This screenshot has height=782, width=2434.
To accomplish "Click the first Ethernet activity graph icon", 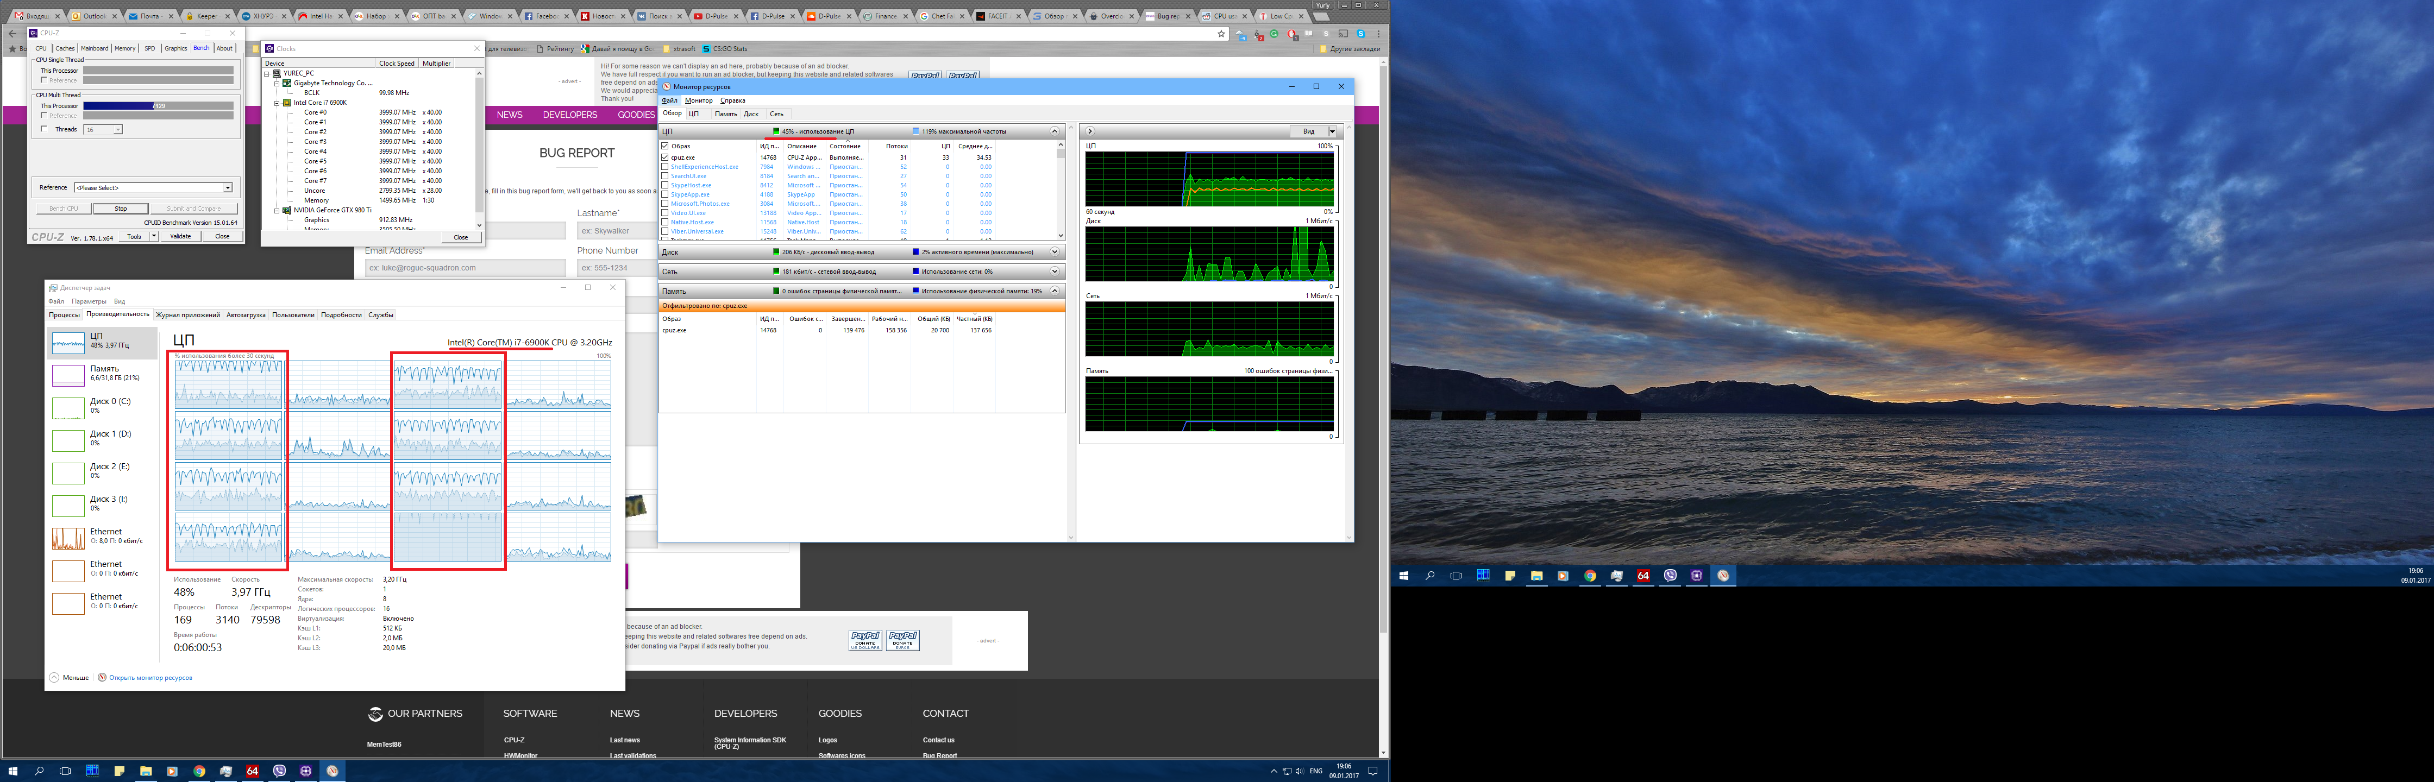I will 68,538.
